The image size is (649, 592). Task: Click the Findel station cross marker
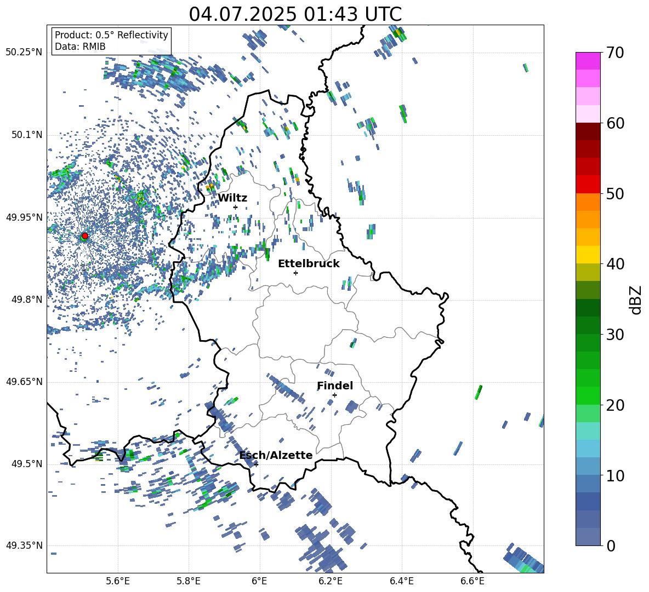click(x=334, y=395)
